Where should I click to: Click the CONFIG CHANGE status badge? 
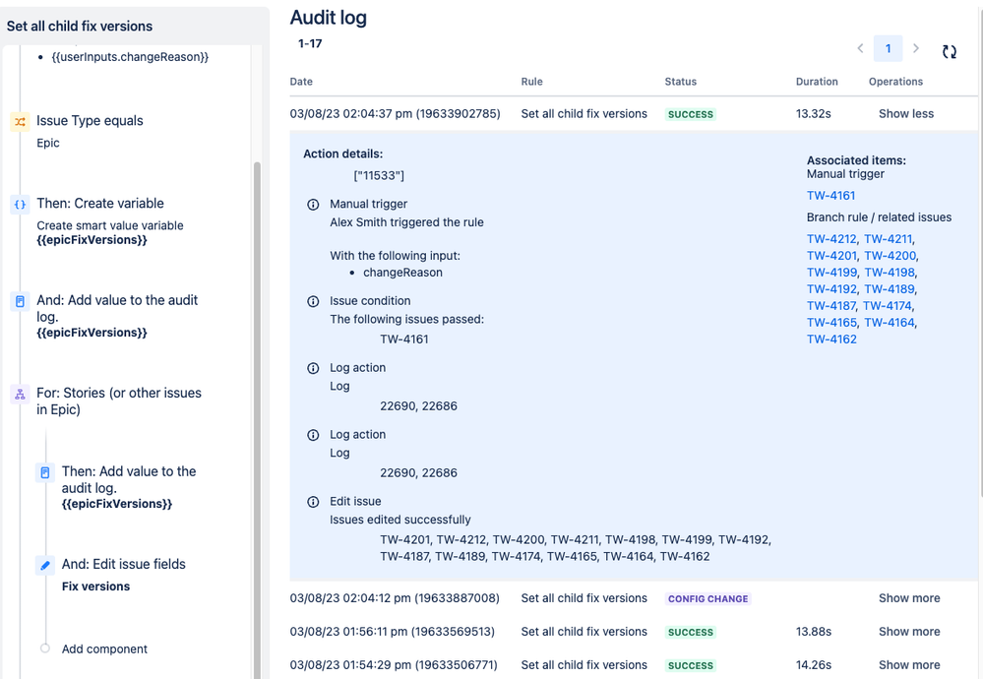[x=707, y=598]
